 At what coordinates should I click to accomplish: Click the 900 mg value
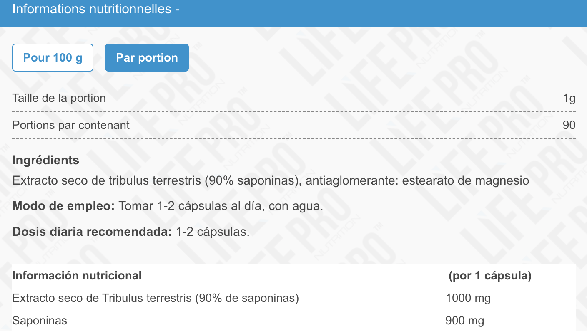(x=465, y=321)
